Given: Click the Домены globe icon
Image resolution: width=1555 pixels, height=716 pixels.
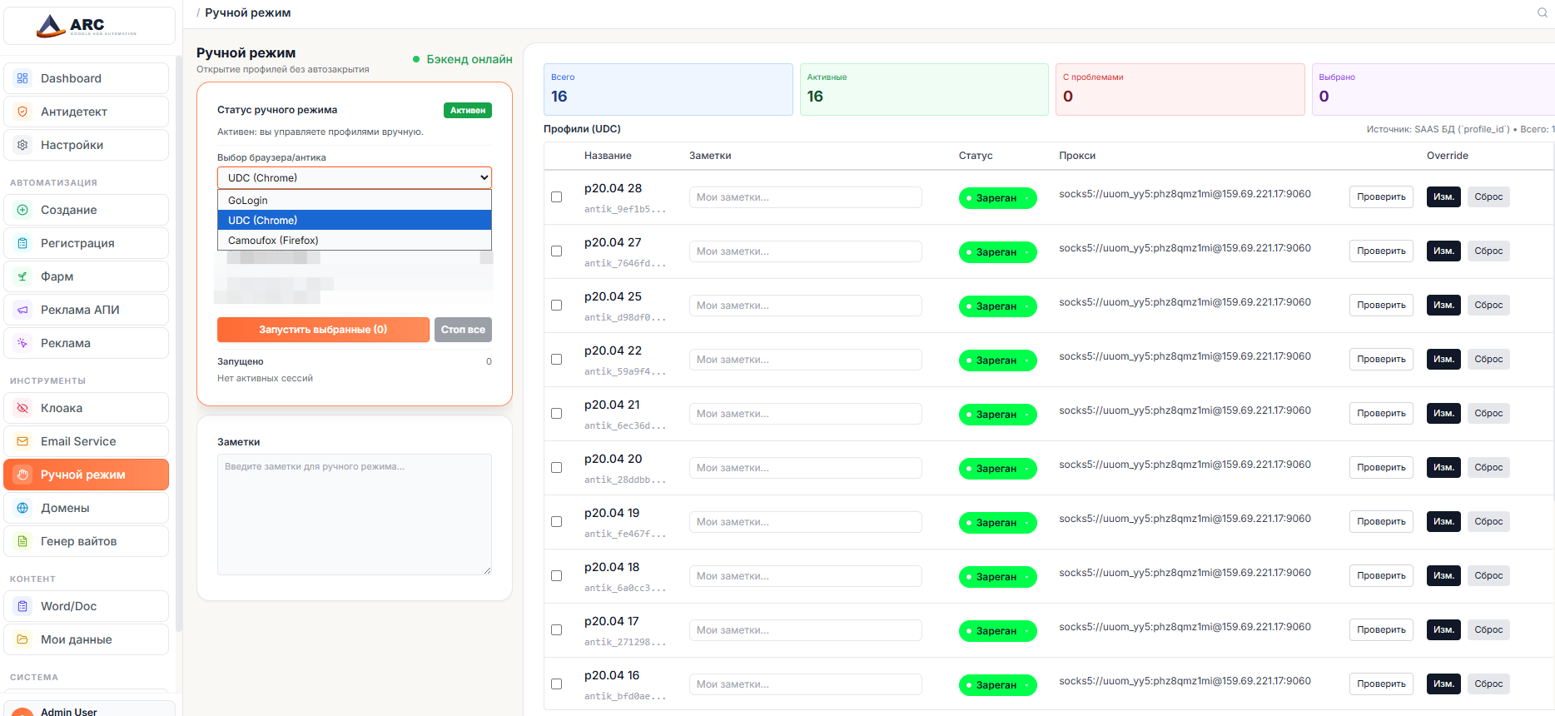Looking at the screenshot, I should point(22,508).
